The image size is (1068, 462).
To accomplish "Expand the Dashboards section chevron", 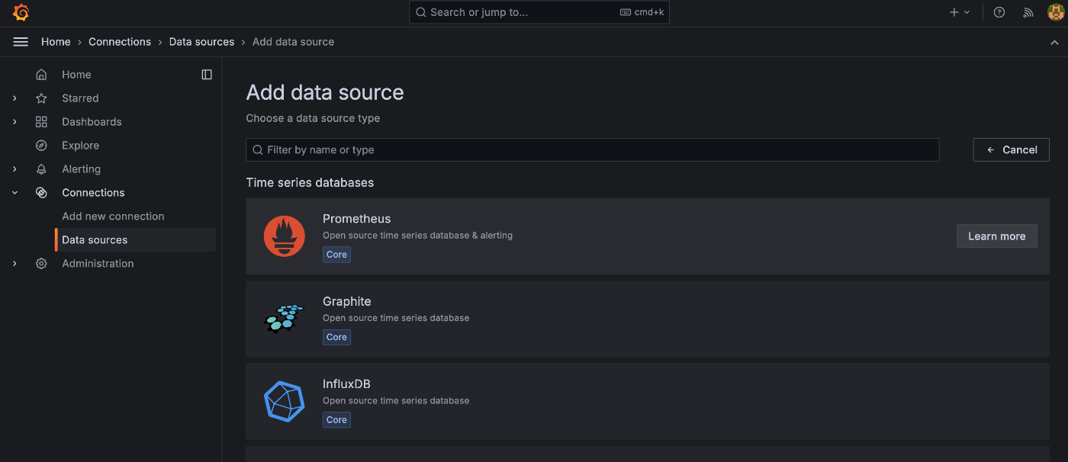I will (x=14, y=122).
